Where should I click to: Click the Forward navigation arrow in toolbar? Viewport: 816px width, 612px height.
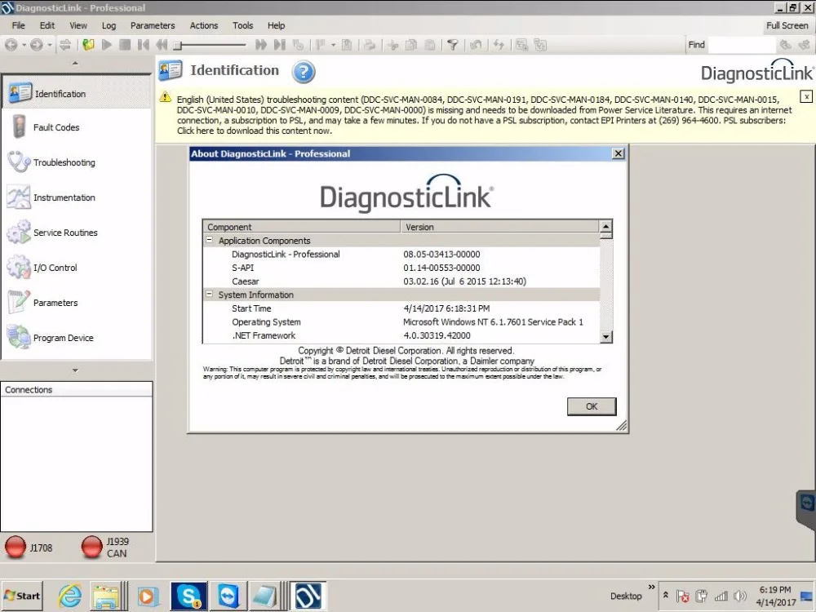pos(36,45)
